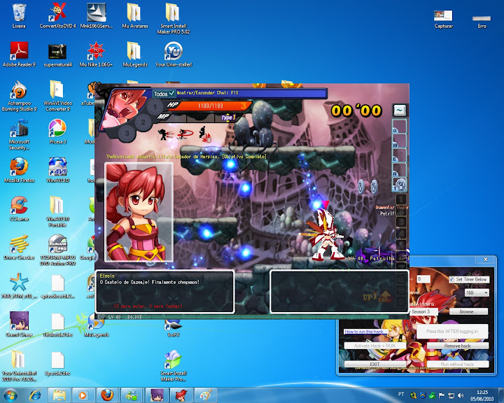Click the Type 1 MP indicator
The width and height of the screenshot is (504, 403).
point(228,118)
